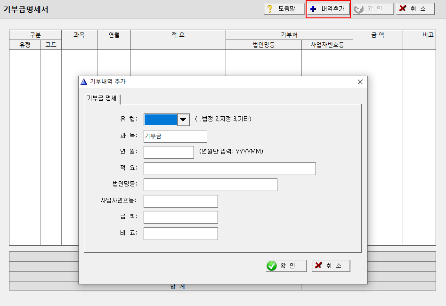446x306 pixels.
Task: Click the yellow question mark help icon
Action: click(270, 9)
